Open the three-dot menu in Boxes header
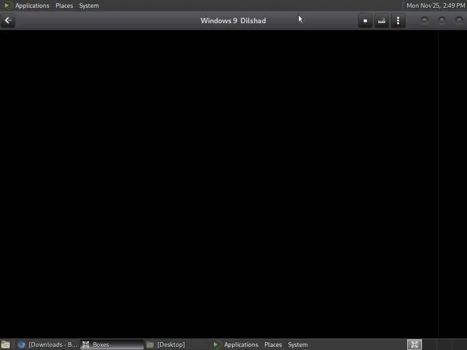This screenshot has height=350, width=467. [x=398, y=21]
